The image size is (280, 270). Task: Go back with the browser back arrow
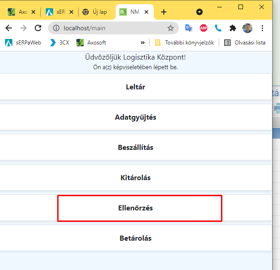[9, 28]
